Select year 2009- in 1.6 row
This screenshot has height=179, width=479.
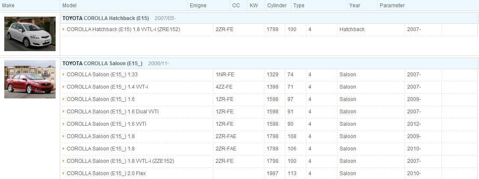[x=414, y=99]
